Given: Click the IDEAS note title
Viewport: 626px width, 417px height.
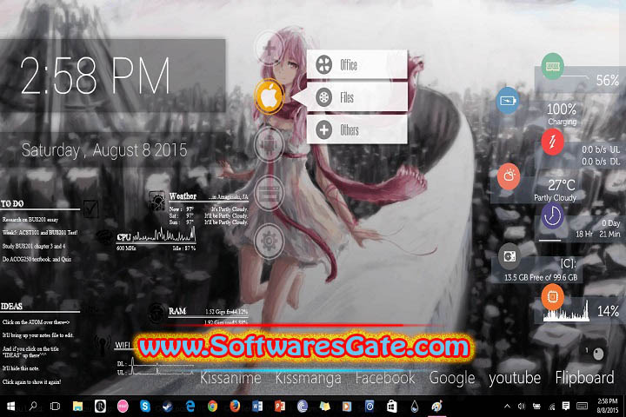Looking at the screenshot, I should pos(11,306).
